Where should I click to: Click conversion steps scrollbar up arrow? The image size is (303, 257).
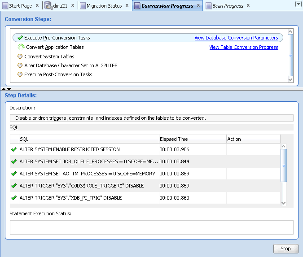point(290,31)
